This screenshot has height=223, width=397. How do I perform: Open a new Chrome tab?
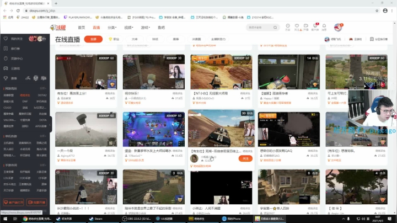click(56, 3)
